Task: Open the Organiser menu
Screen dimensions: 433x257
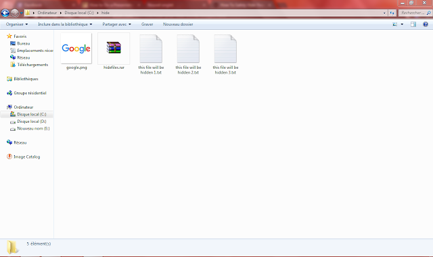Action: 17,24
